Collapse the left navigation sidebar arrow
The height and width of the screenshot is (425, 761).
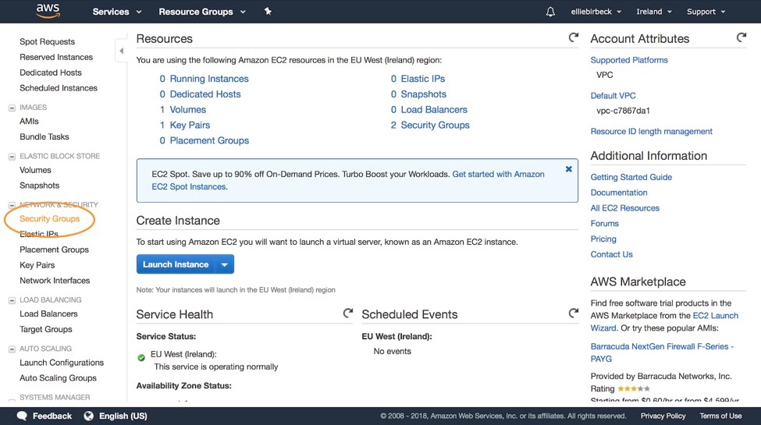(x=121, y=51)
